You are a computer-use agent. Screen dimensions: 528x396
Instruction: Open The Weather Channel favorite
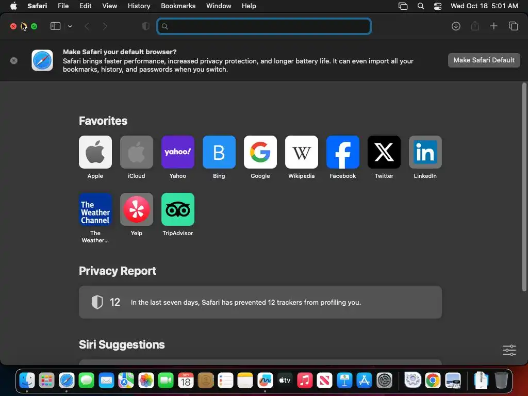(x=95, y=209)
